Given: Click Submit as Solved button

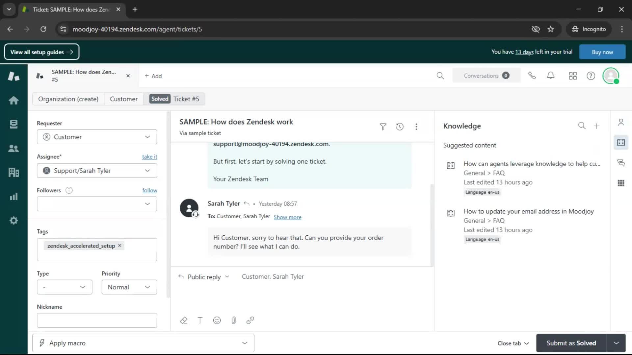Looking at the screenshot, I should coord(571,343).
